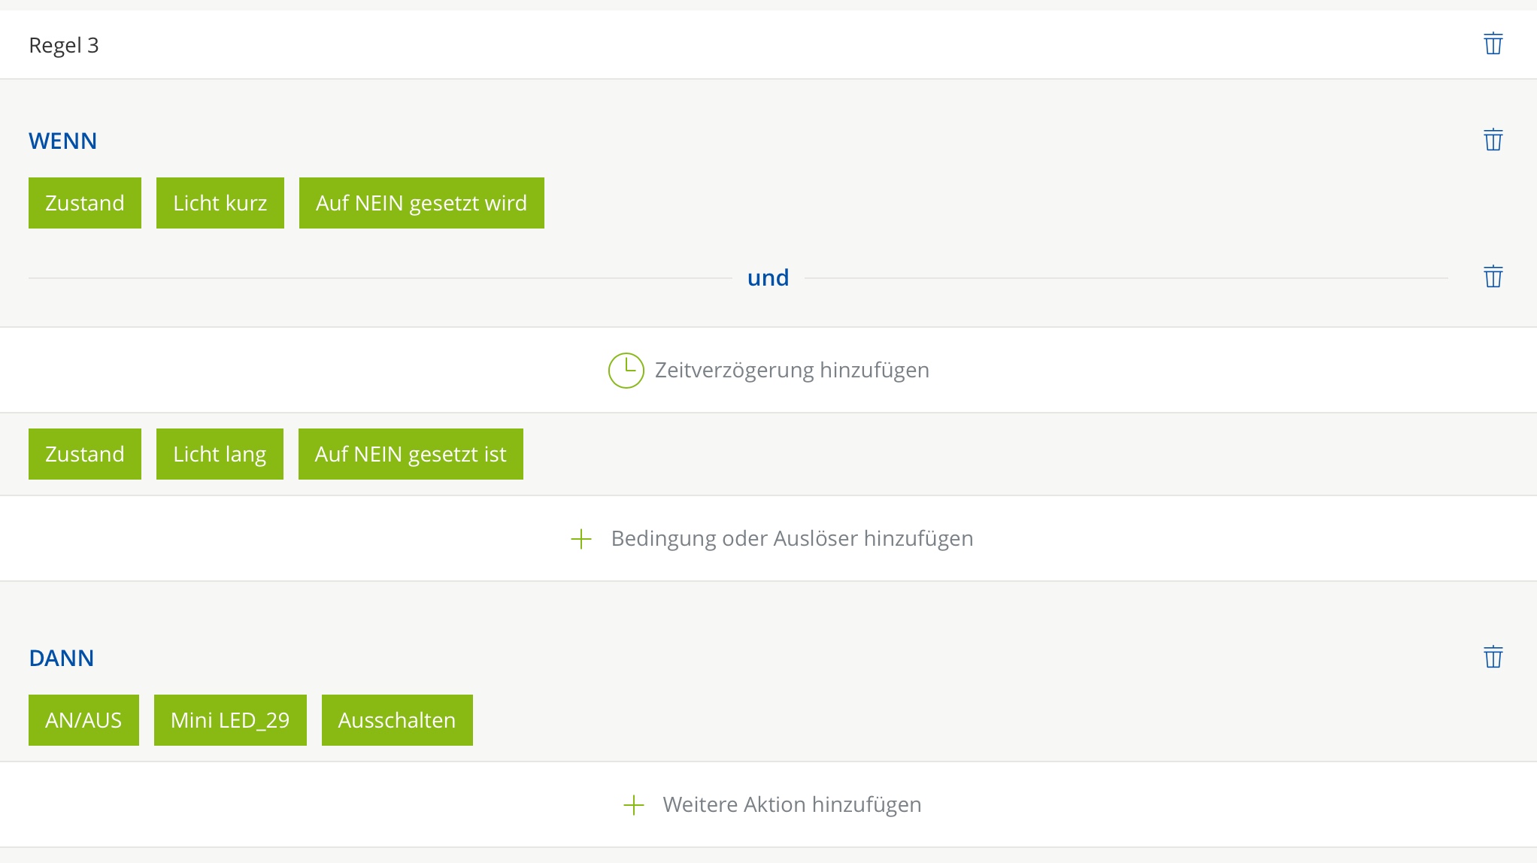Delete Regel 3 with its trash icon
1537x866 pixels.
click(x=1493, y=44)
